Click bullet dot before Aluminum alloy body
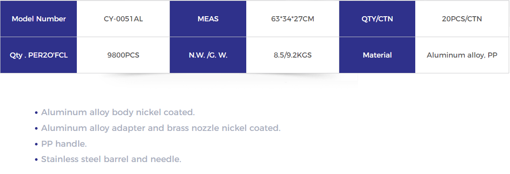Viewport: 510px width, 174px height. (36, 113)
